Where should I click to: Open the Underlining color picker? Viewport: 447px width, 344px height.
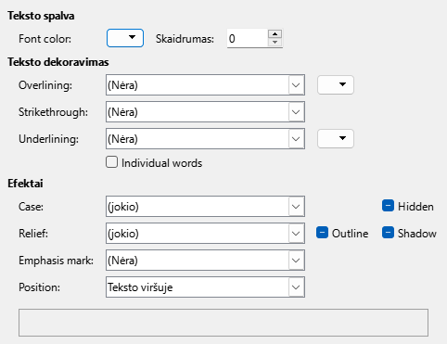(336, 138)
